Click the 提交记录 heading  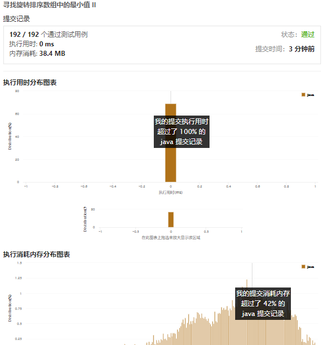click(17, 19)
